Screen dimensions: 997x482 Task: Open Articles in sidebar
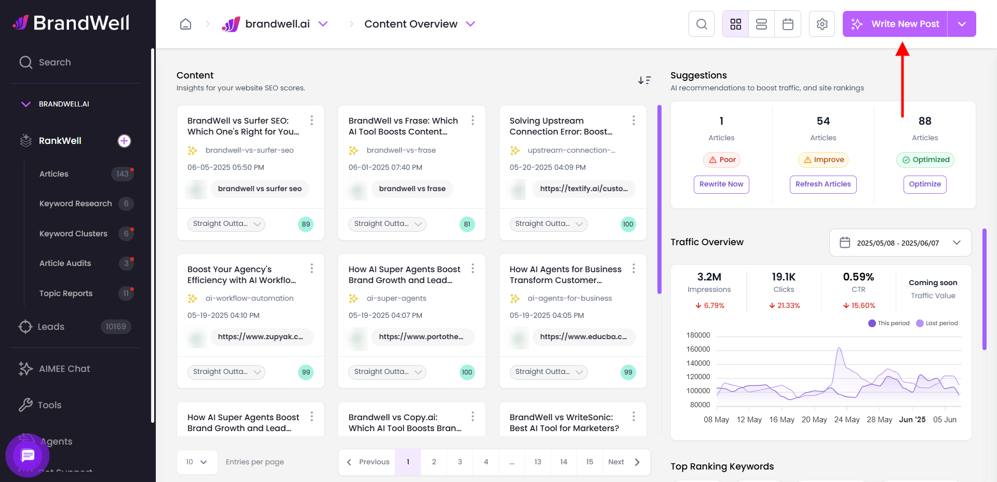54,174
